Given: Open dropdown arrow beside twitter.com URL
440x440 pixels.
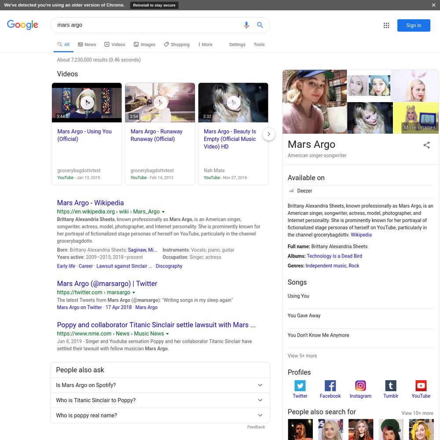Looking at the screenshot, I should click(134, 293).
